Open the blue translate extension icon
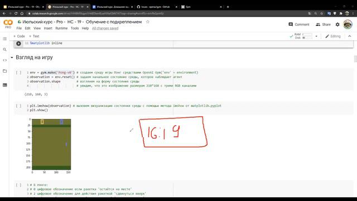 pos(329,13)
